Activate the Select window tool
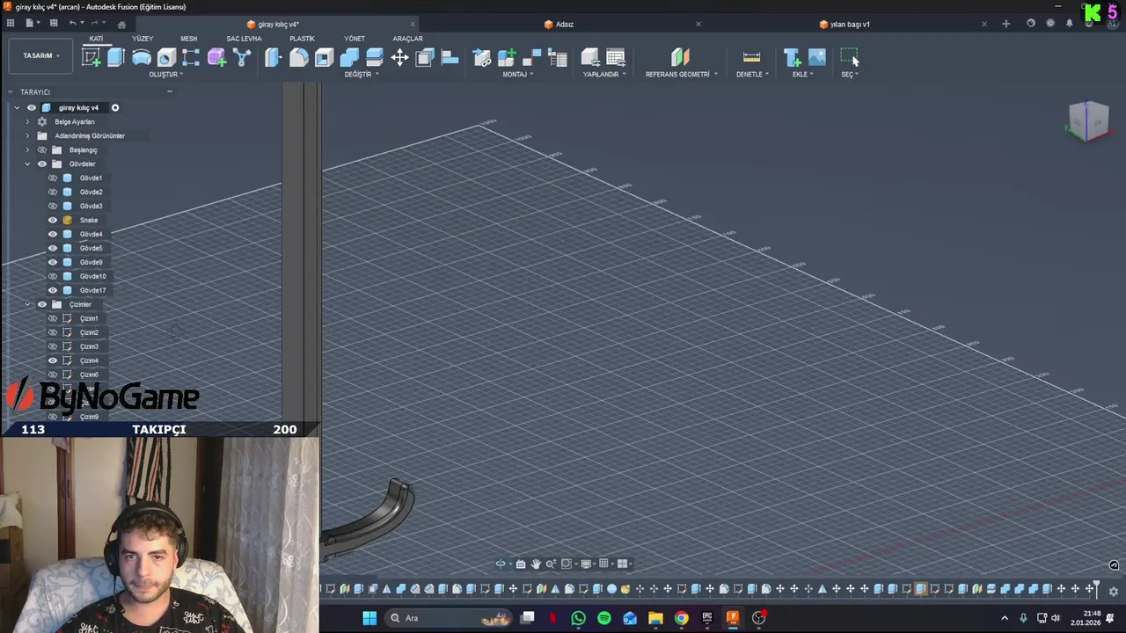The image size is (1126, 633). point(849,58)
